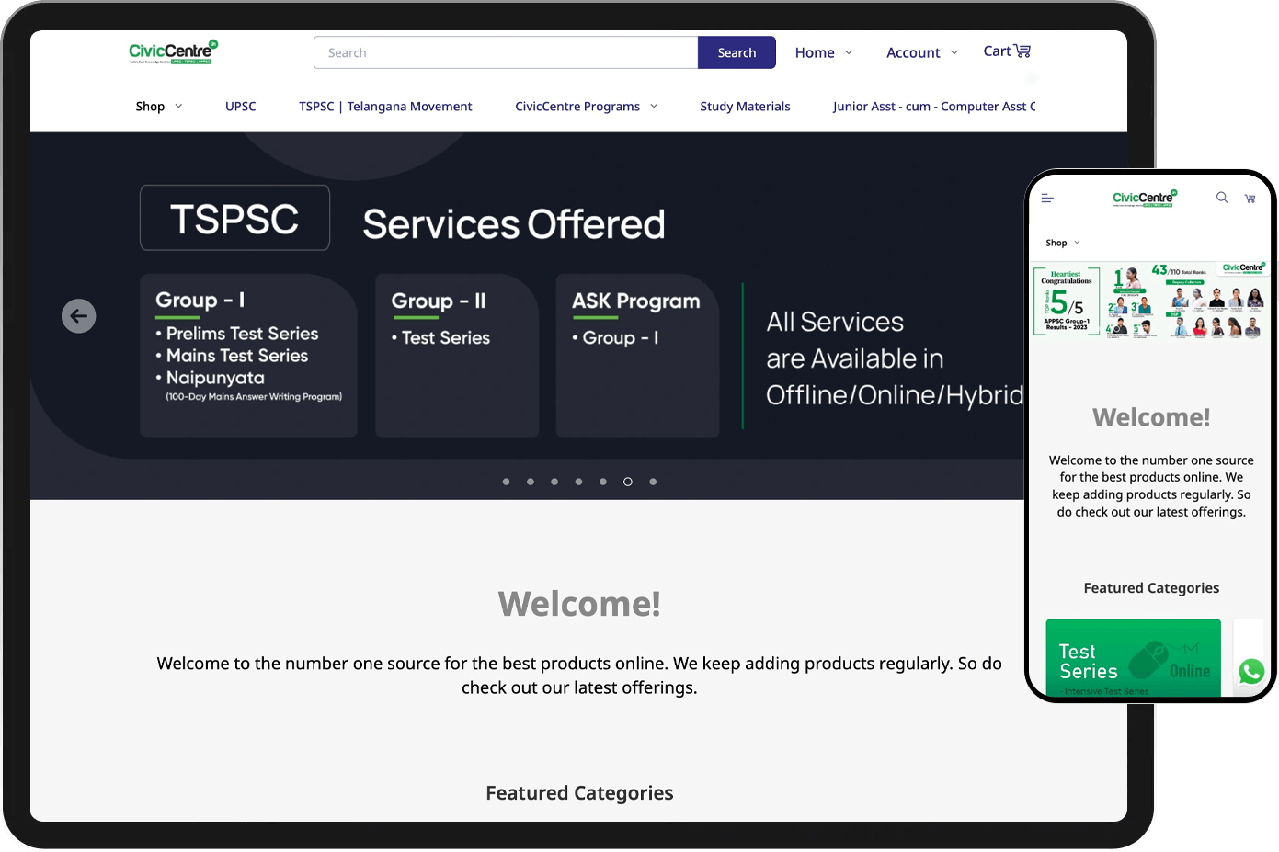Go to Study Materials menu item
The image size is (1279, 852).
[745, 107]
